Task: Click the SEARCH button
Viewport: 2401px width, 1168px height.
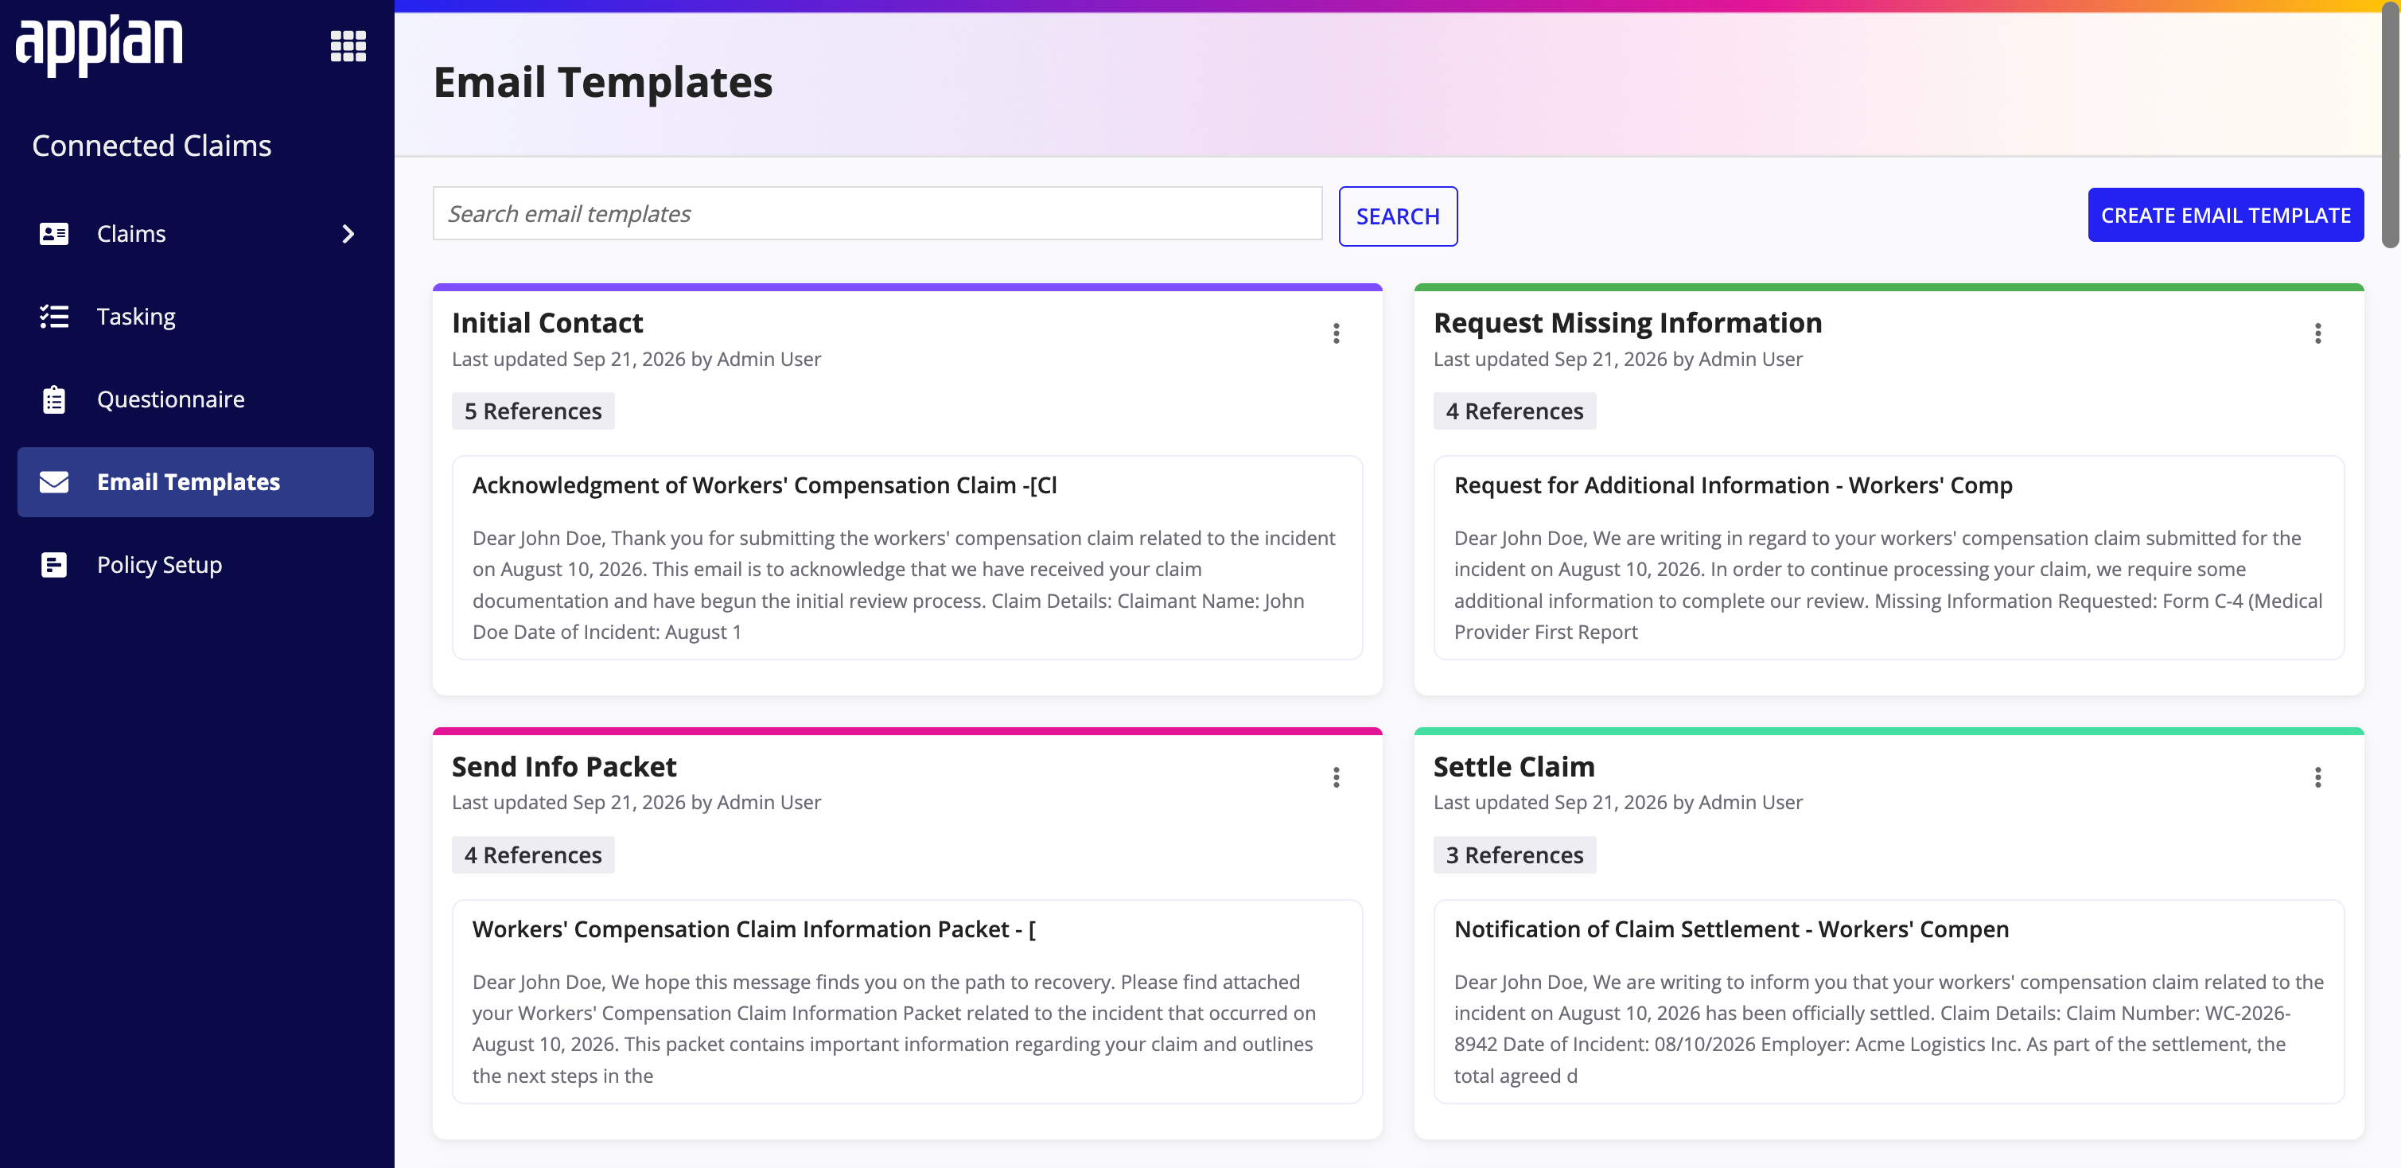Action: click(1397, 216)
